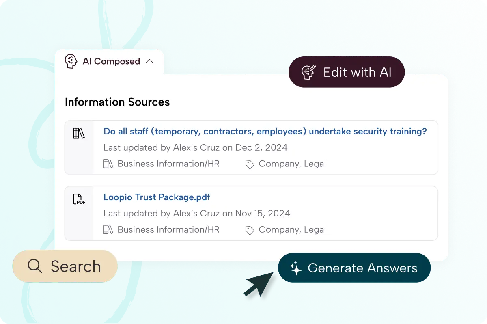Click the Edit with AI button
The height and width of the screenshot is (324, 487).
347,72
